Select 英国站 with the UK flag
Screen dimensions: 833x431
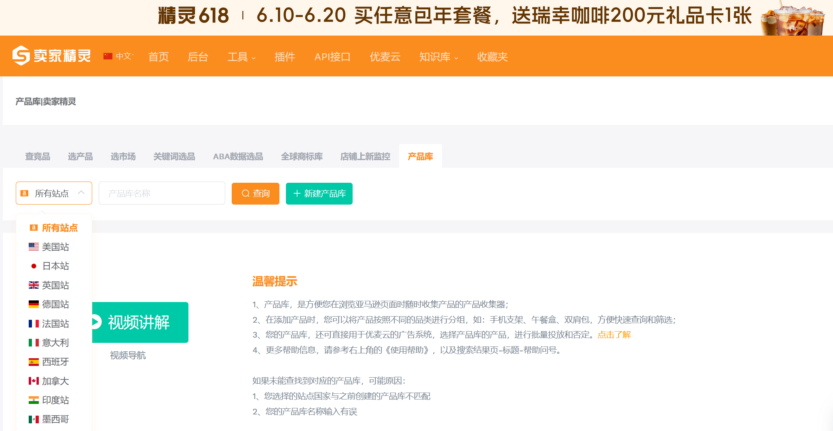(55, 285)
